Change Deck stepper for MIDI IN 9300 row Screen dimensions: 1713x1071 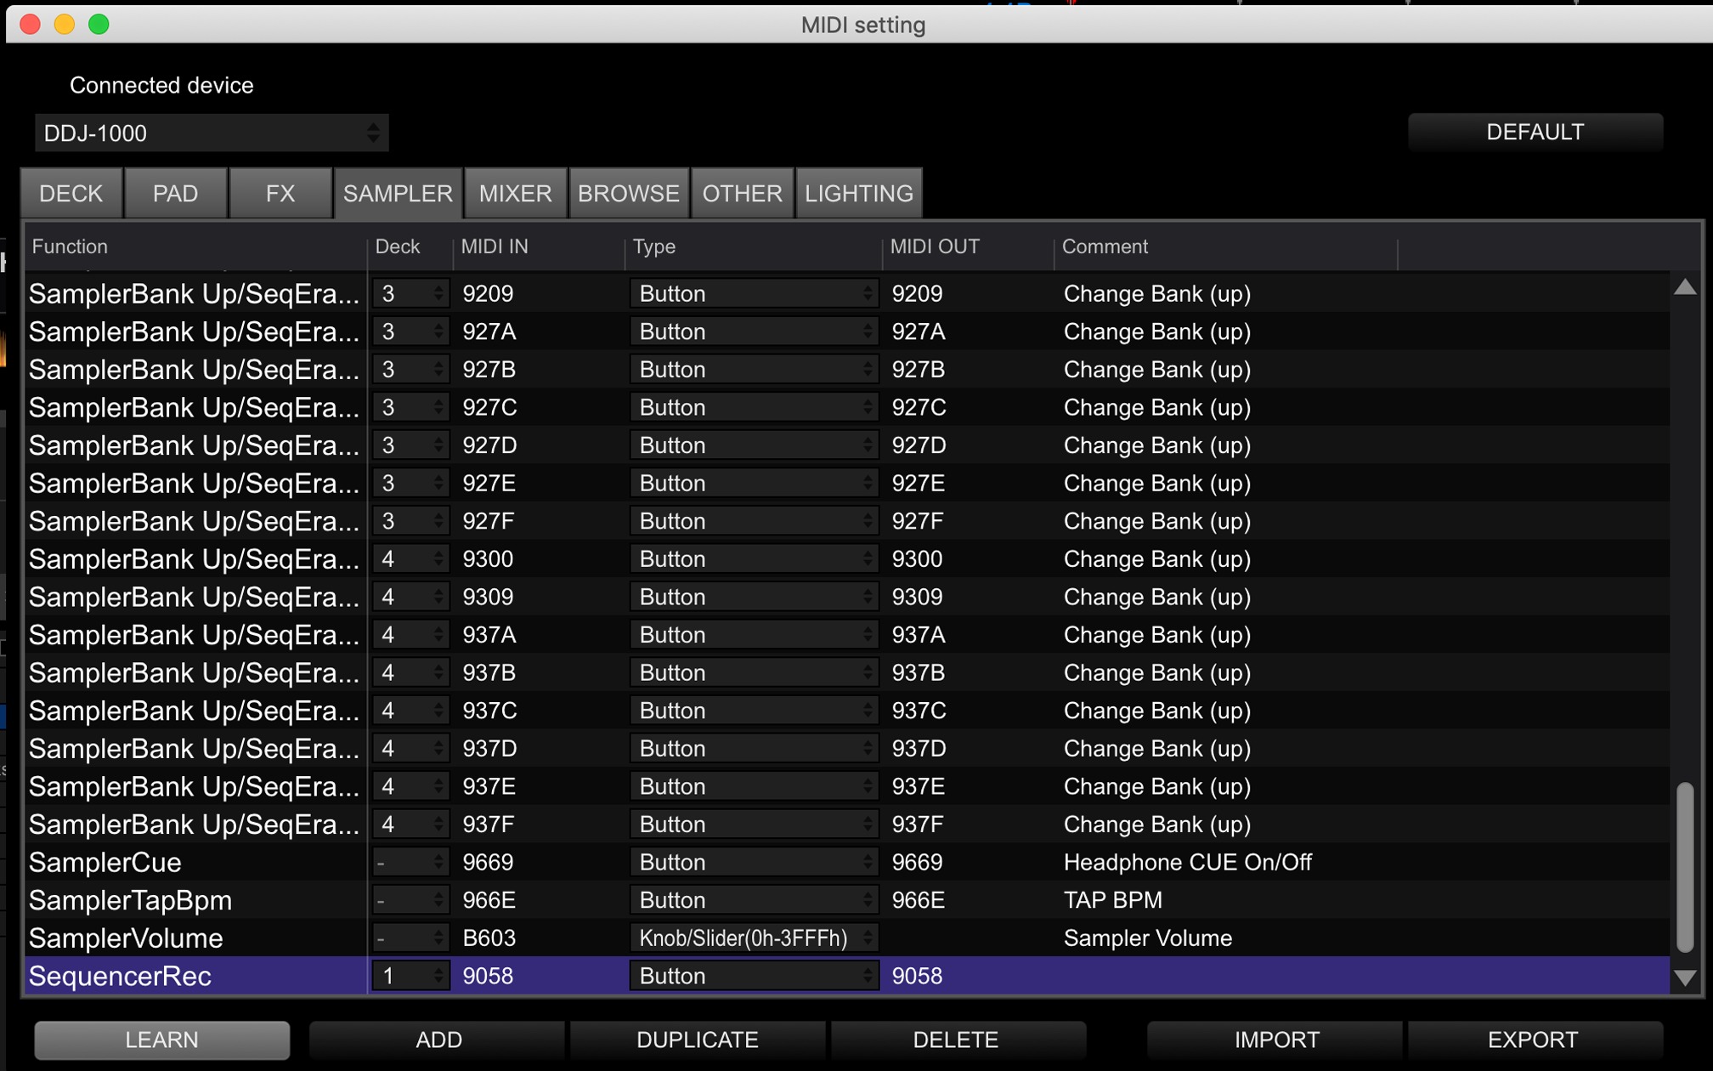[410, 559]
